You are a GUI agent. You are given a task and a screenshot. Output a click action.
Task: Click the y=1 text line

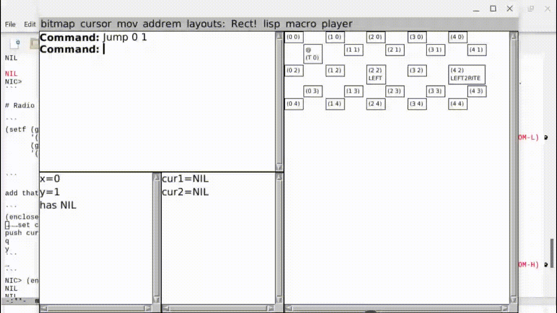[50, 192]
